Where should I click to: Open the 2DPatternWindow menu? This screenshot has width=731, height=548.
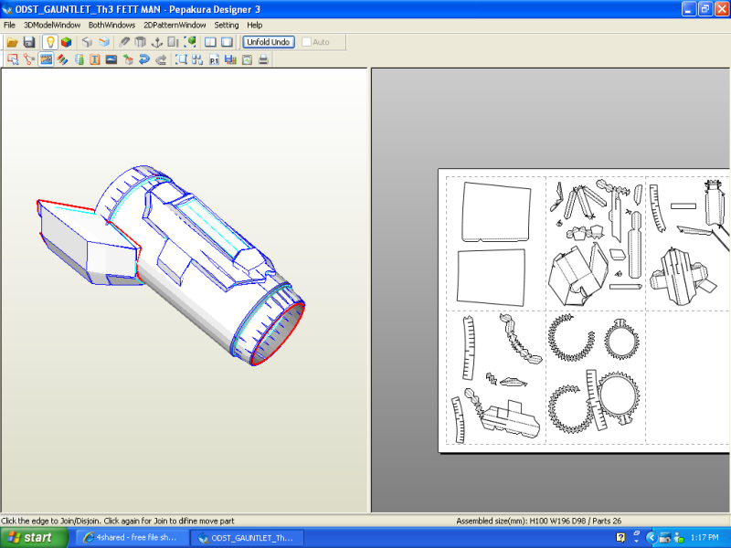click(175, 26)
